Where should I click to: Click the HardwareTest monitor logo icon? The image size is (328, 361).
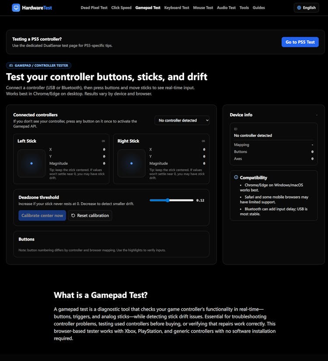(16, 7)
